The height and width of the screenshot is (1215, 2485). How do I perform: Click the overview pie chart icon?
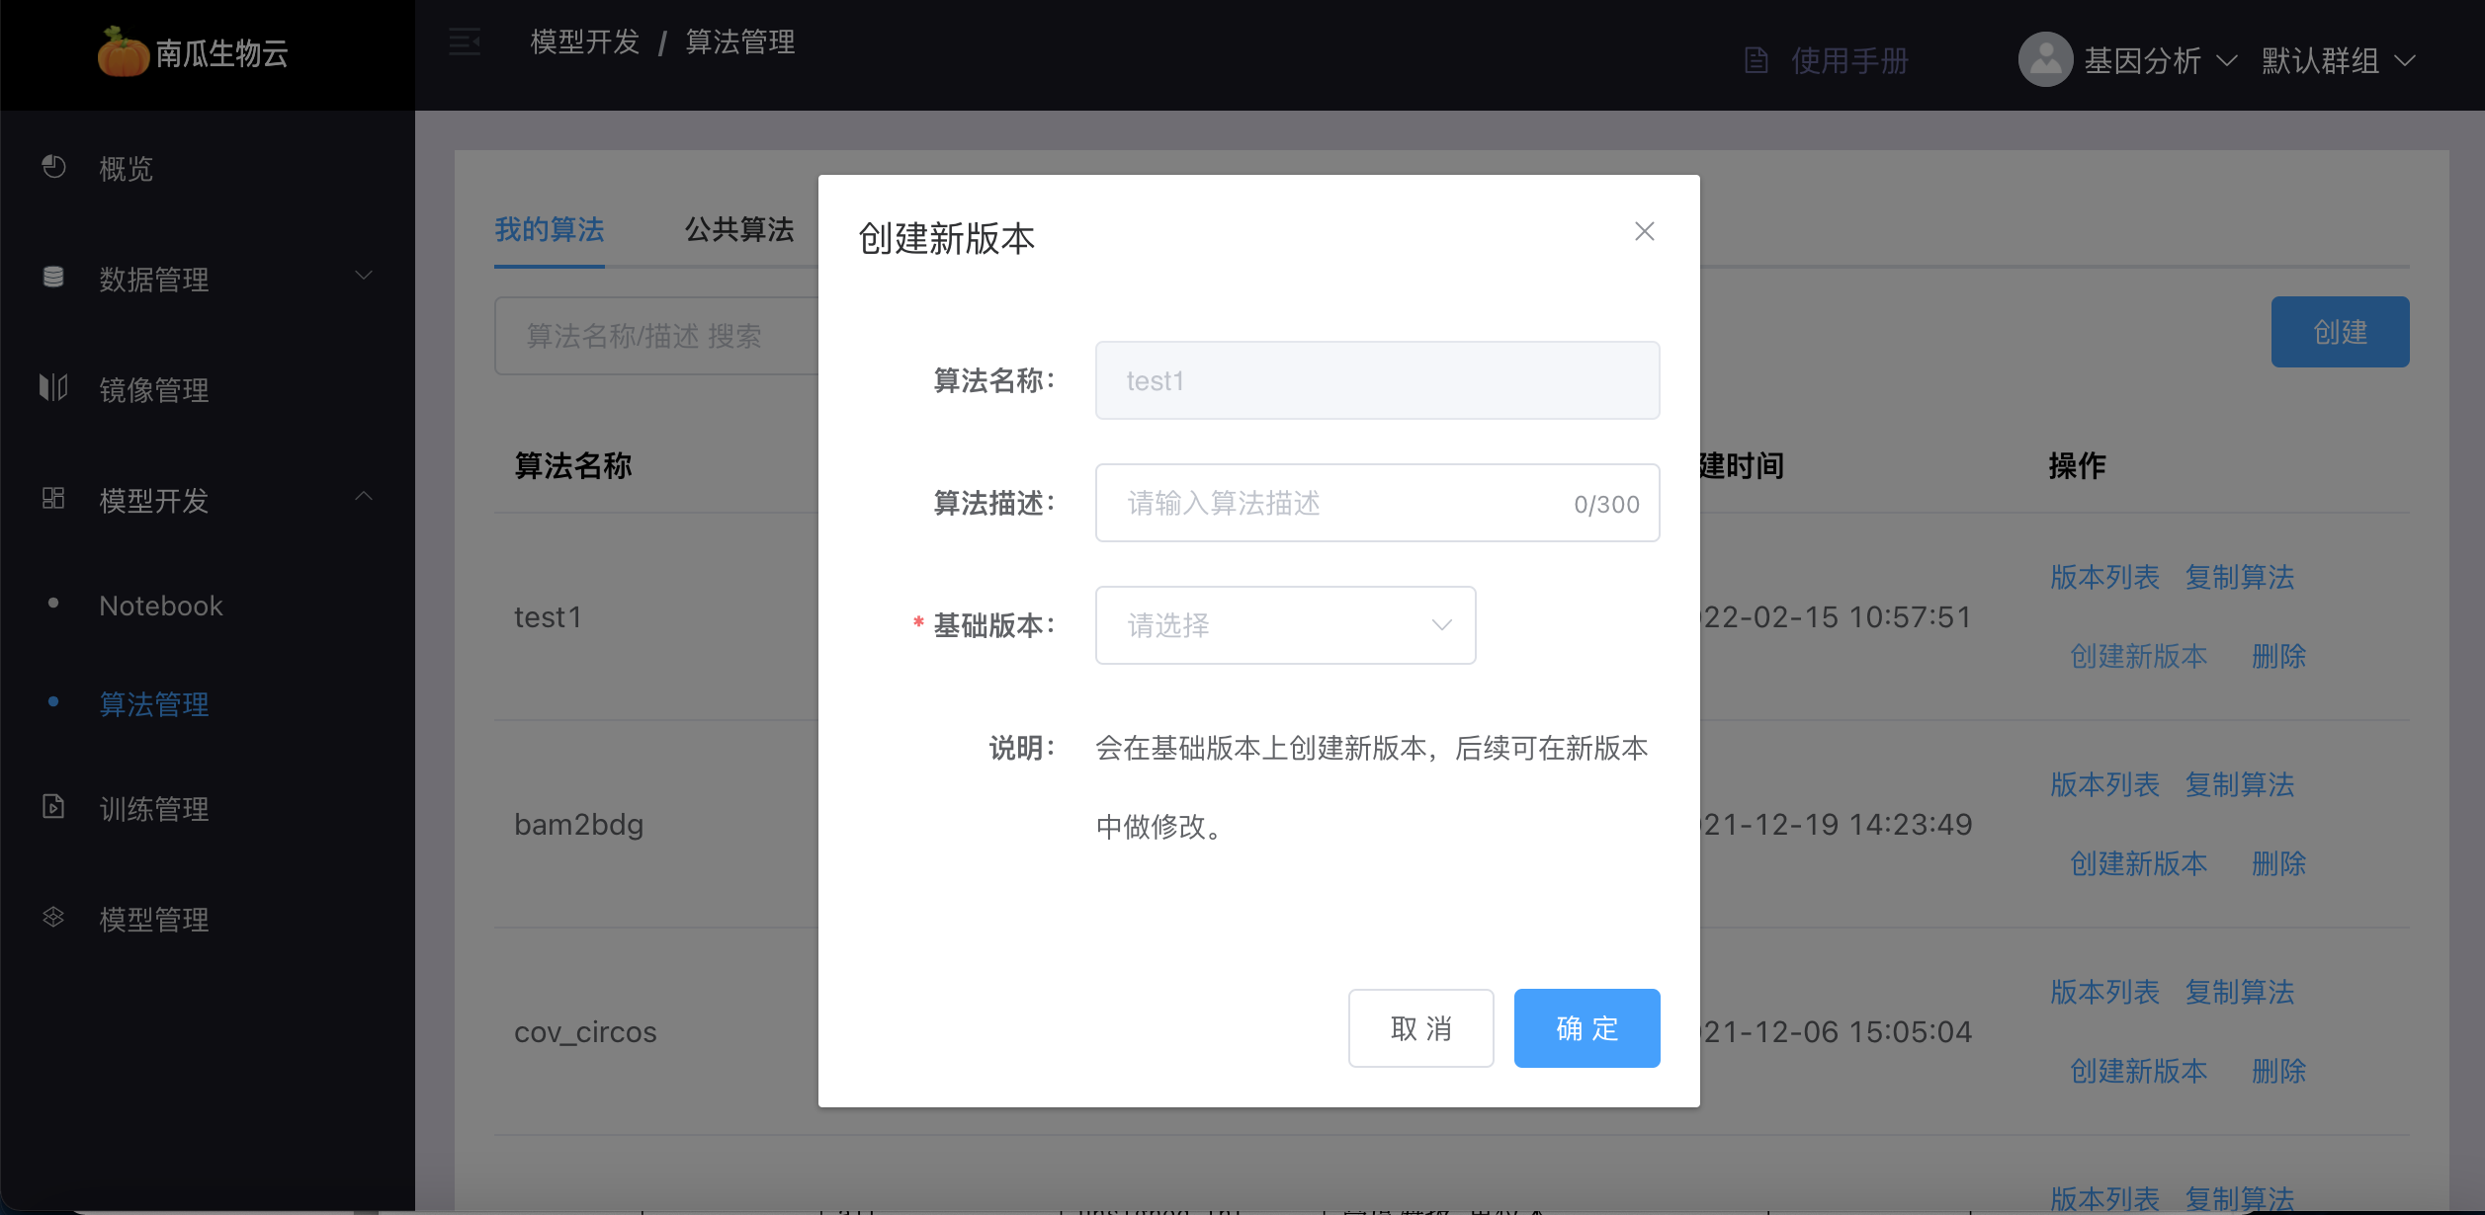(x=53, y=167)
